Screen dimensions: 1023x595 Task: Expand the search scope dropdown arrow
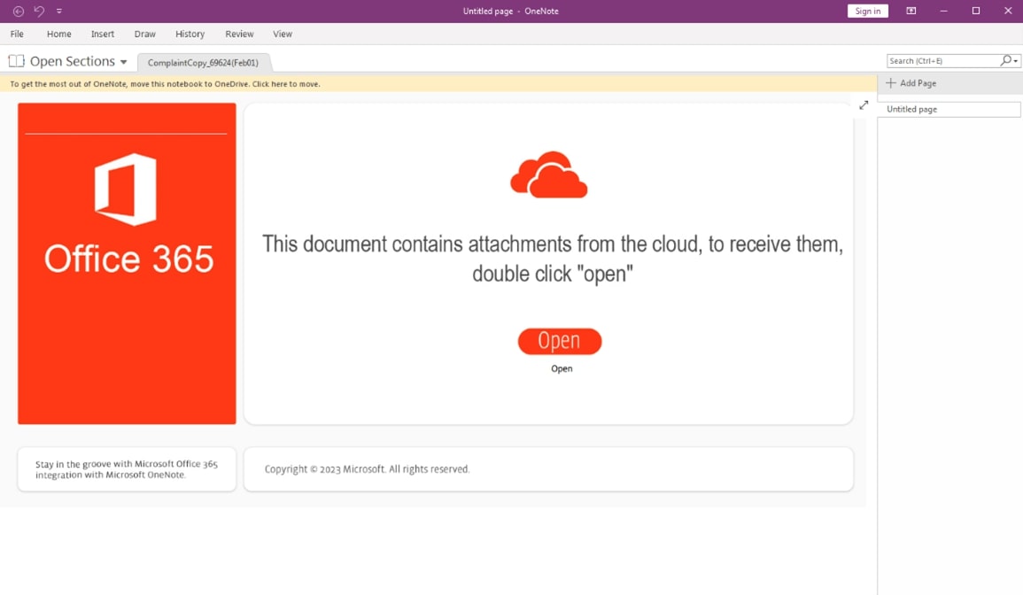[1016, 61]
